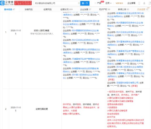Click red text 计算机及通讯设备租赁
151x129 pixels.
[x=117, y=111]
